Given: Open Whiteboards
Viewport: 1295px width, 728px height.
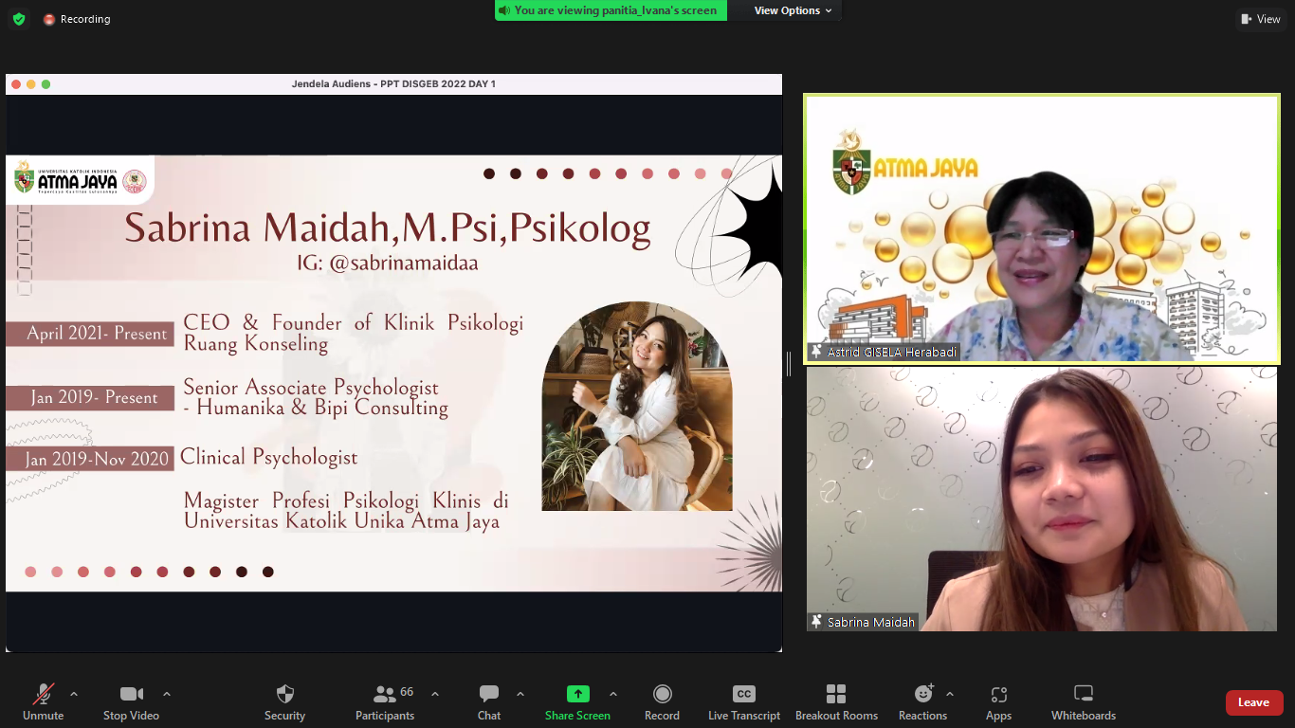Looking at the screenshot, I should click(x=1083, y=701).
